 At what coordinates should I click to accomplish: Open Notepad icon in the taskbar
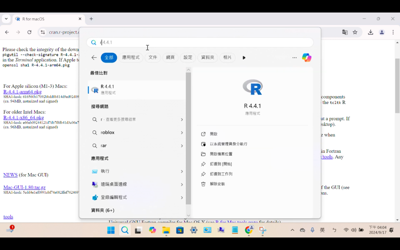point(235,230)
